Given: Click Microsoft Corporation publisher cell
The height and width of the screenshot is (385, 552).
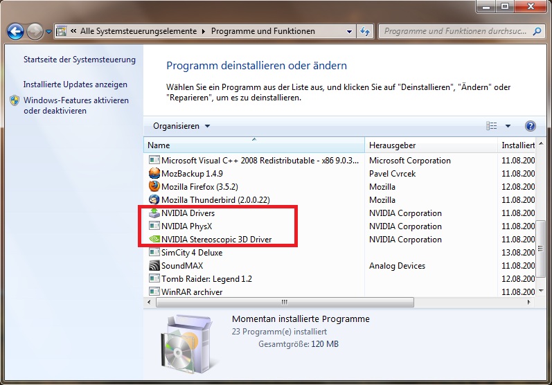Looking at the screenshot, I should pos(410,161).
